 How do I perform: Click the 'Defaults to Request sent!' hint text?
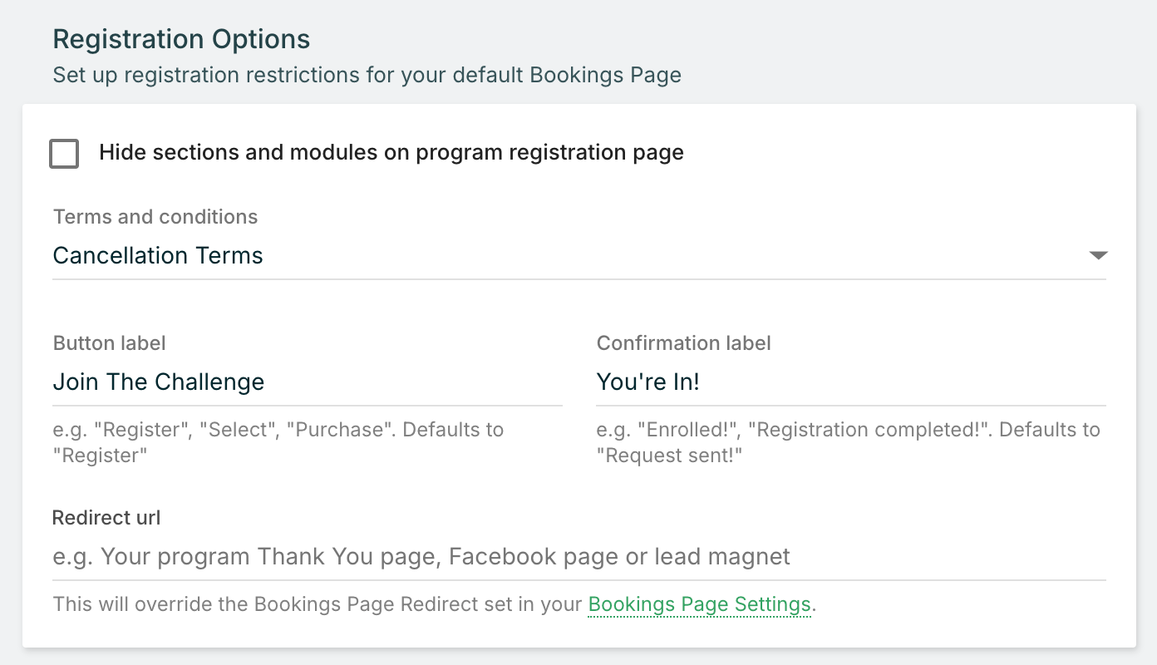click(x=848, y=442)
